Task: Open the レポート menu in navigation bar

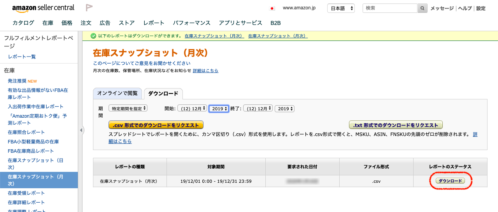Action: [154, 23]
